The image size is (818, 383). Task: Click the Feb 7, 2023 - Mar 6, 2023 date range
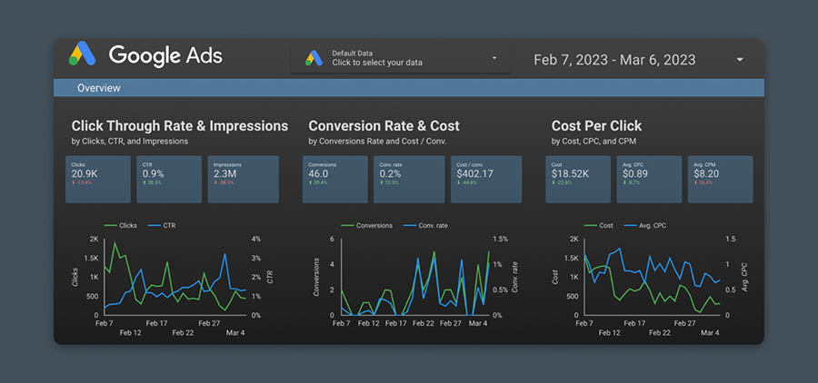(614, 60)
